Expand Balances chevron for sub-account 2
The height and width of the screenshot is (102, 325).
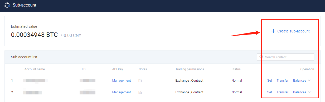[309, 92]
